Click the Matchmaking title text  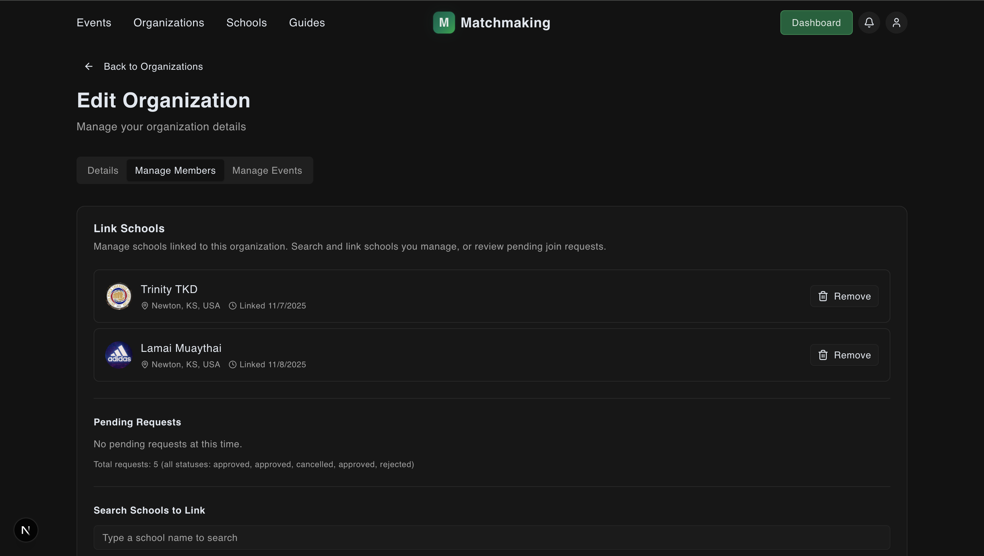tap(505, 23)
